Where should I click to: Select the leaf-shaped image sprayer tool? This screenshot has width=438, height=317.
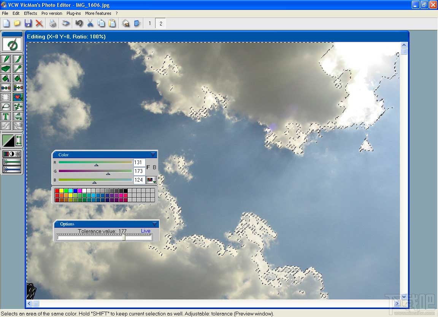coord(17,107)
